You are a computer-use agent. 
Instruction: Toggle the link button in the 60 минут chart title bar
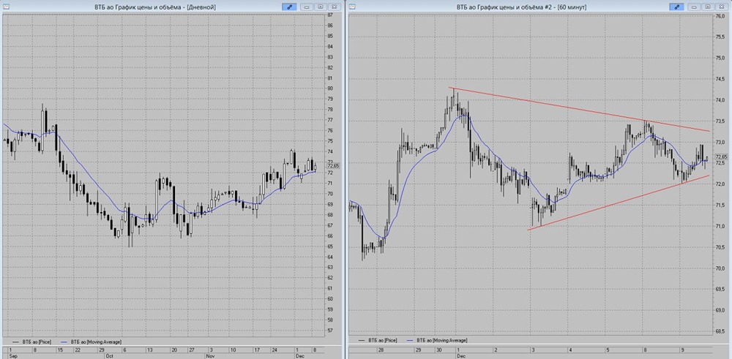pos(677,7)
